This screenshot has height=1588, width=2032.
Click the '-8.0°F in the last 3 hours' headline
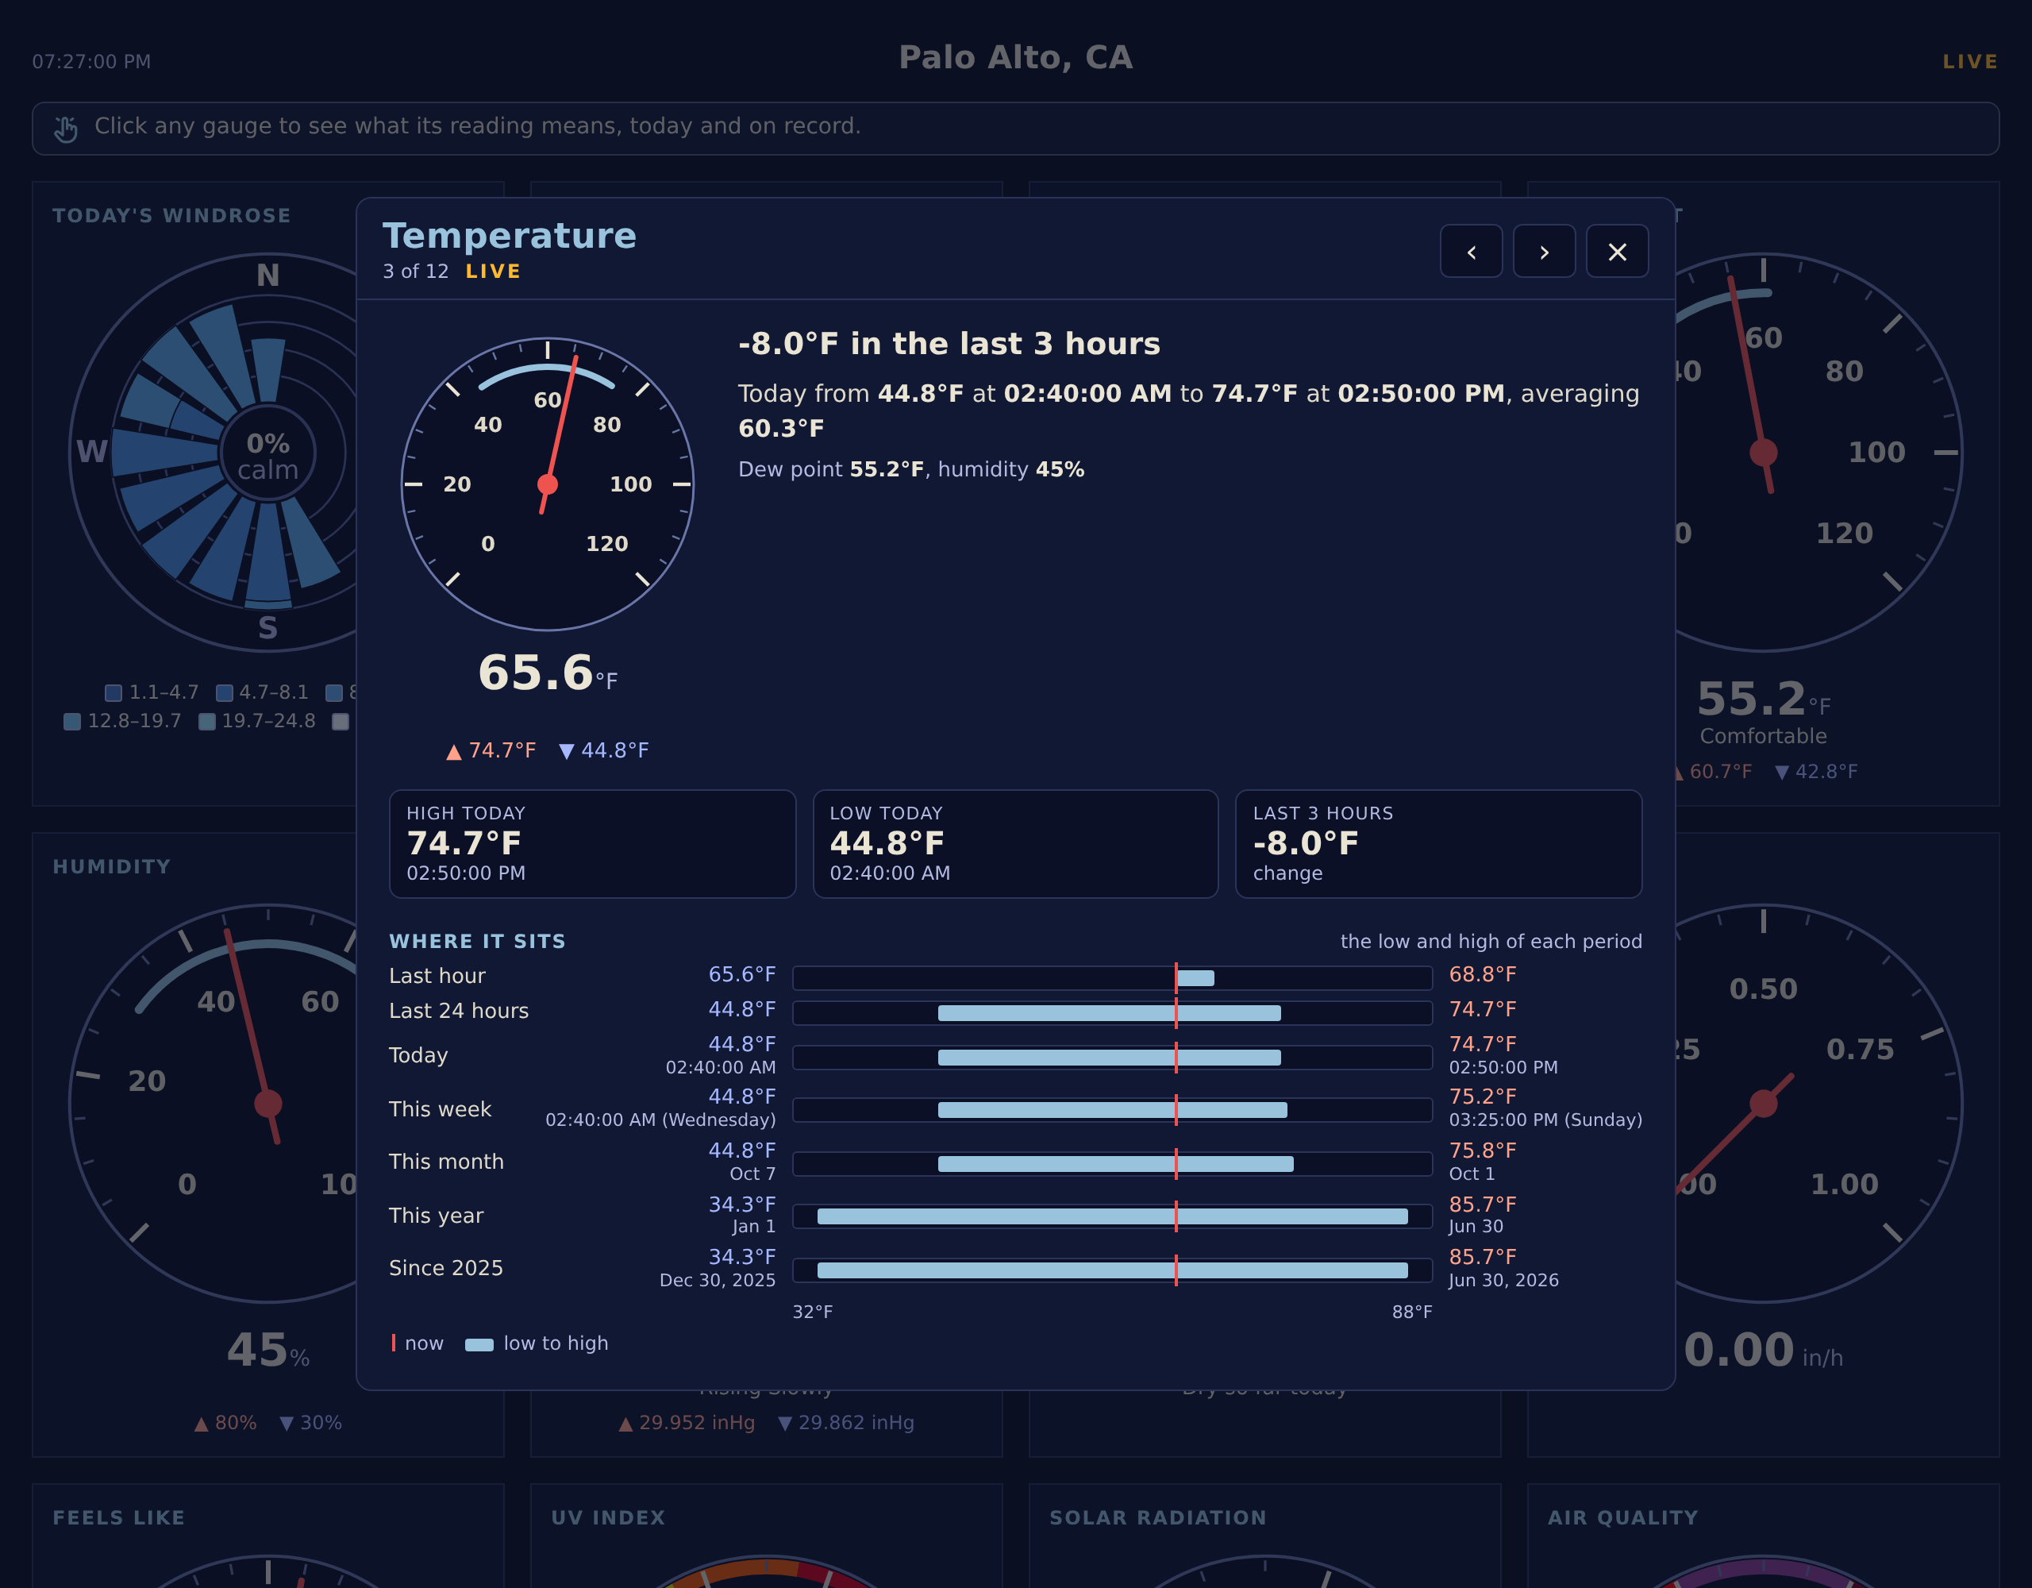pos(949,344)
